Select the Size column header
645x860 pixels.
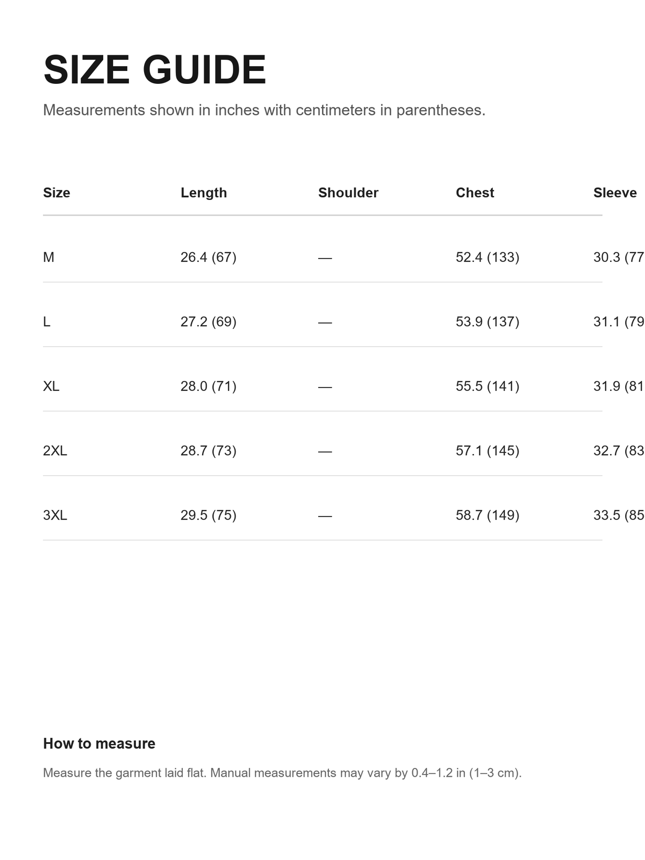coord(56,192)
